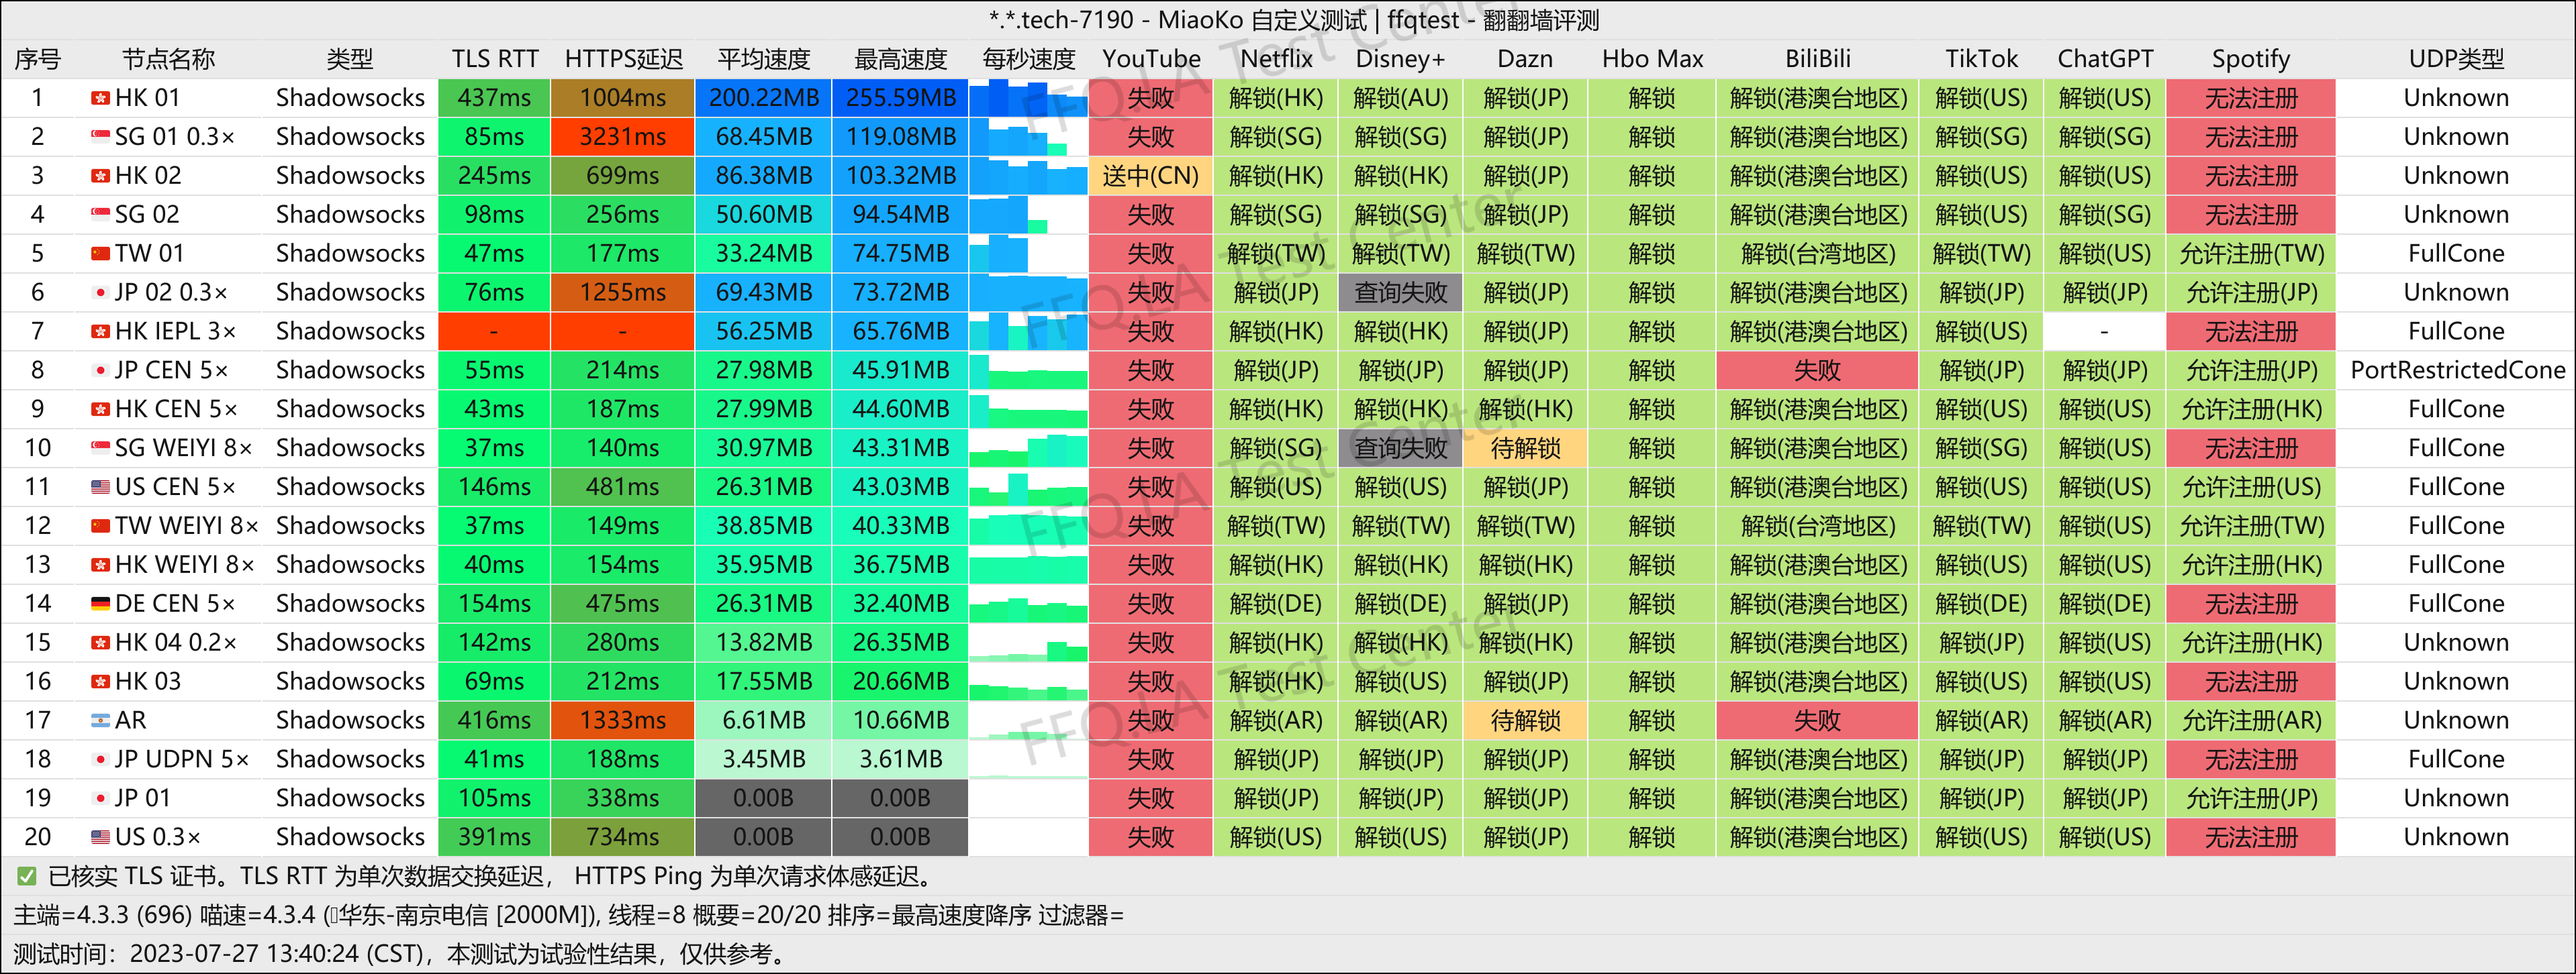
Task: Click the 平均速度 column header
Action: (764, 59)
